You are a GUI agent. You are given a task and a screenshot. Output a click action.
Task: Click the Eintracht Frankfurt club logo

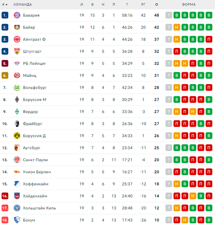(17, 39)
